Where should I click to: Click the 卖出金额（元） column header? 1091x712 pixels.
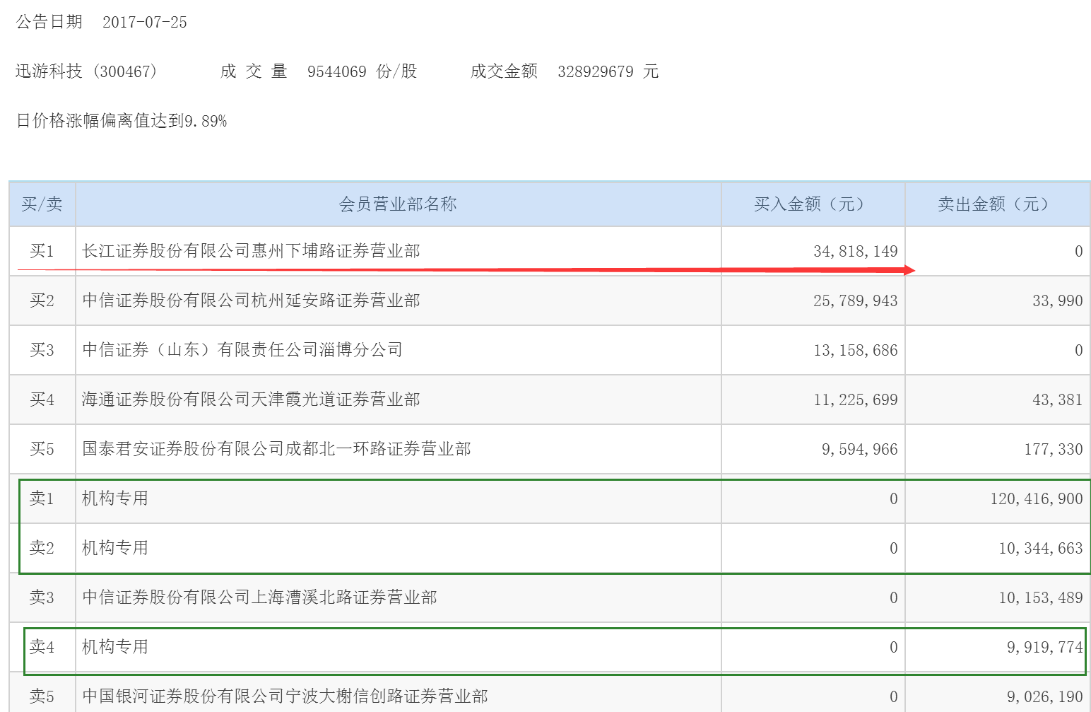pos(997,204)
